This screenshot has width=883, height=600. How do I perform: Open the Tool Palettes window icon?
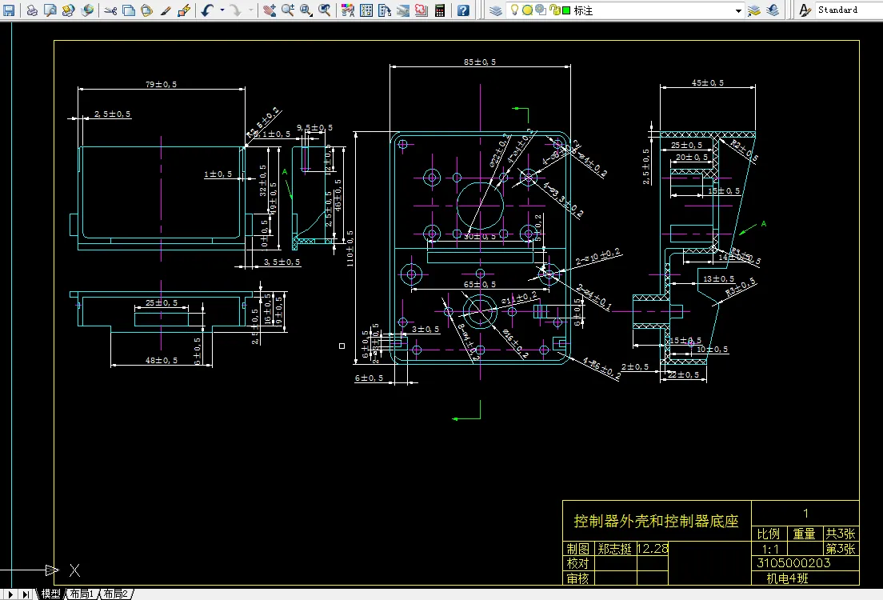(385, 10)
